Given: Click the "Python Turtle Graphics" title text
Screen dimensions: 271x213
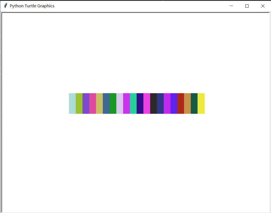Looking at the screenshot, I should pos(32,6).
